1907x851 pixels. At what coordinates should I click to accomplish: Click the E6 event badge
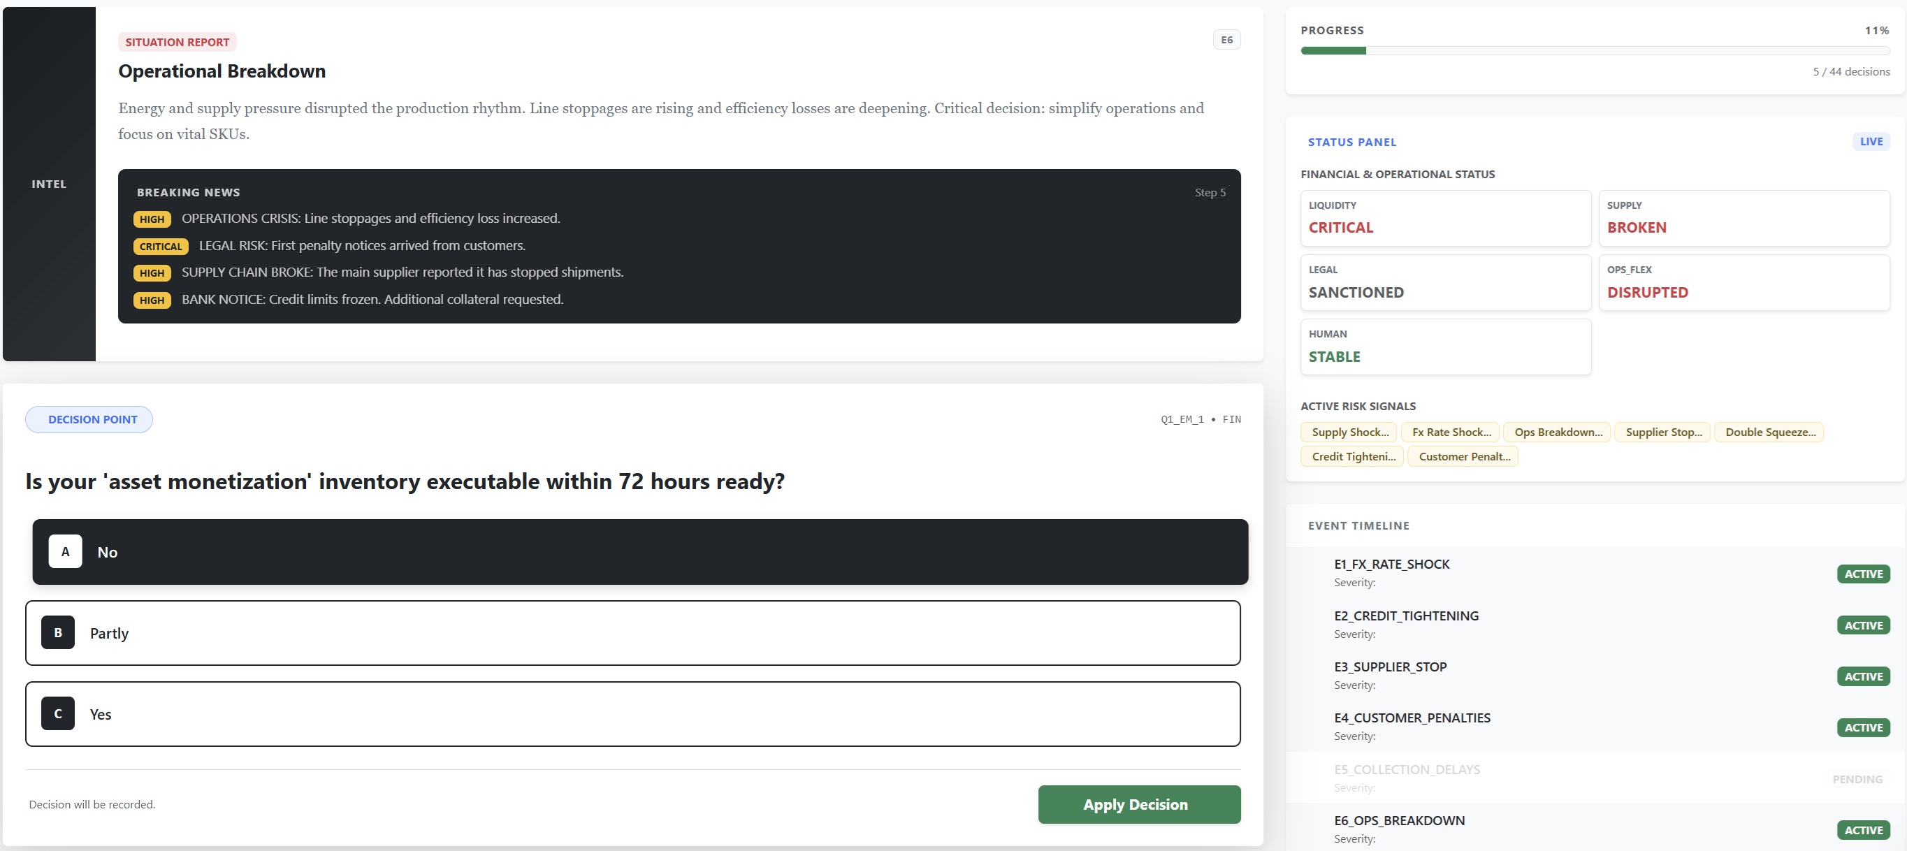pyautogui.click(x=1226, y=40)
